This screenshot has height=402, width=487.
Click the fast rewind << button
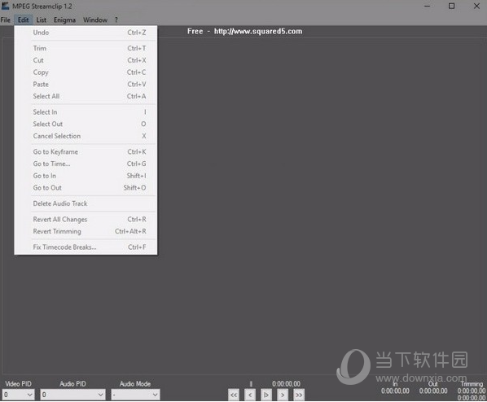pyautogui.click(x=234, y=395)
